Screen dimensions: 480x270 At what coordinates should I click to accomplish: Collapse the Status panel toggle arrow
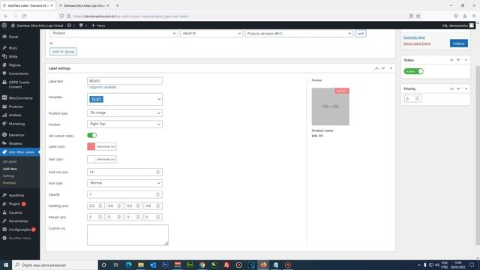pos(466,60)
